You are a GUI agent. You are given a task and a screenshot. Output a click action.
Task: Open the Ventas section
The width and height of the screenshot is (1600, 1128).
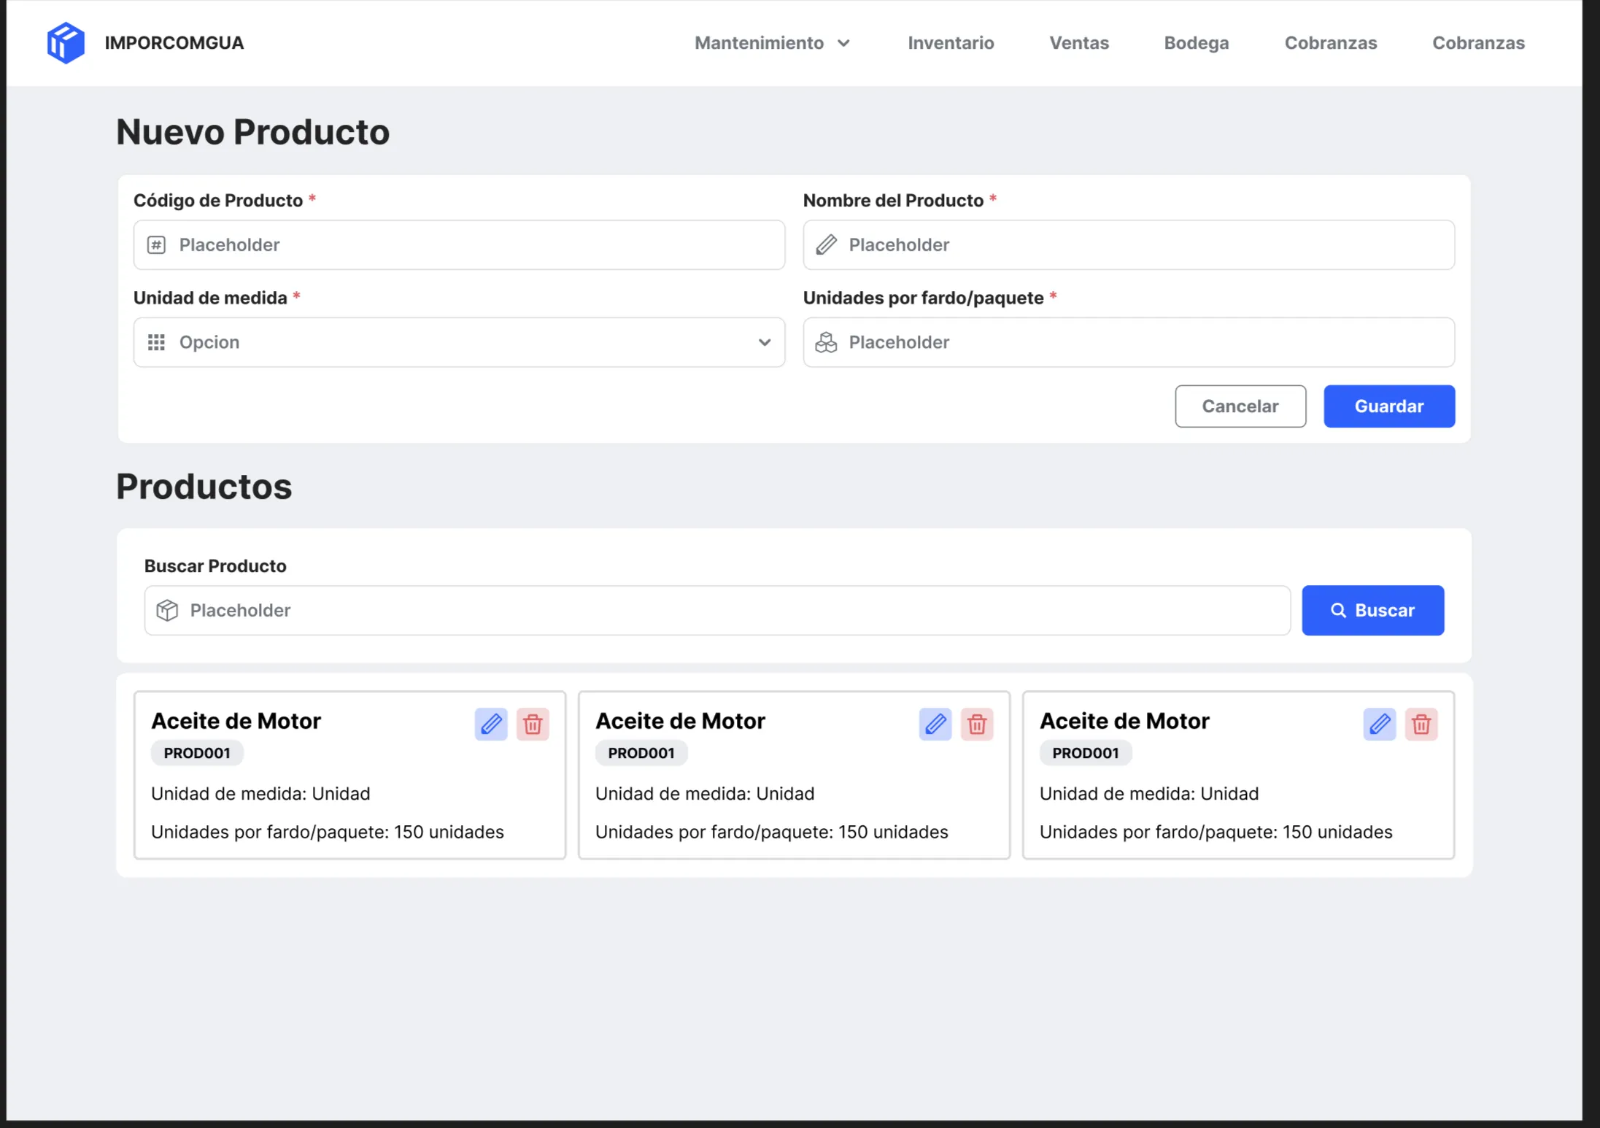pos(1079,42)
